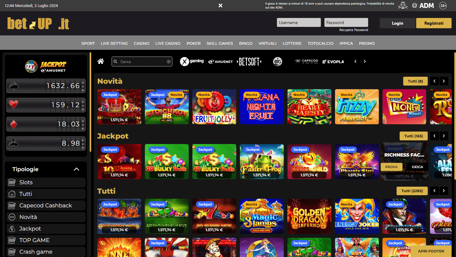Go to next Tutti games
This screenshot has width=456, height=257.
coord(444,191)
